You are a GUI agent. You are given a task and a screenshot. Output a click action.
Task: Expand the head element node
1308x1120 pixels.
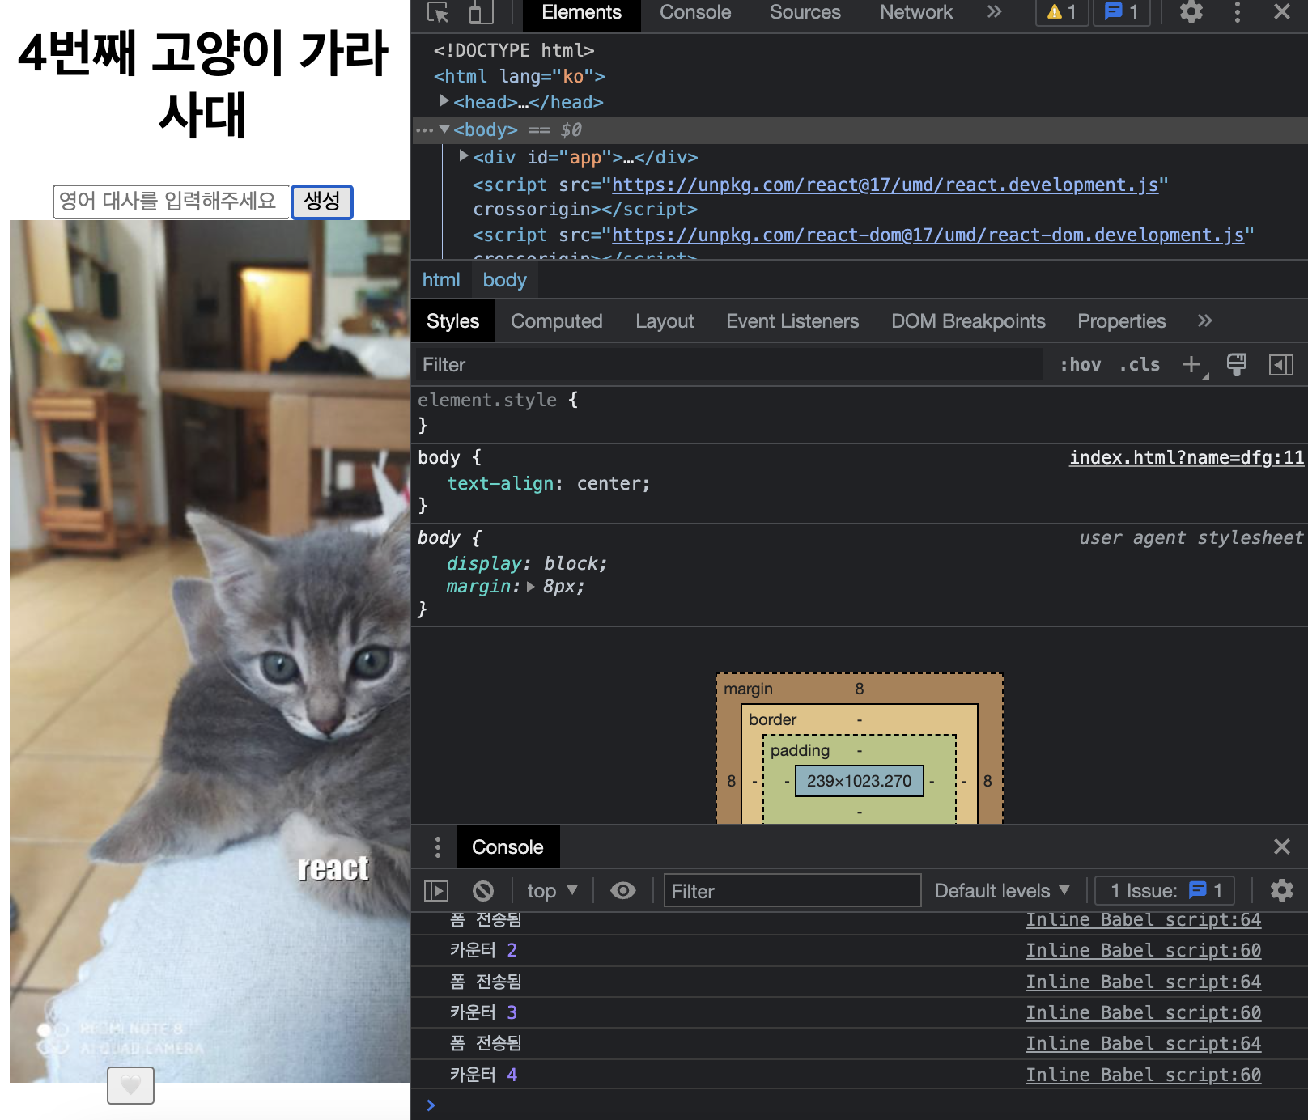[x=444, y=101]
